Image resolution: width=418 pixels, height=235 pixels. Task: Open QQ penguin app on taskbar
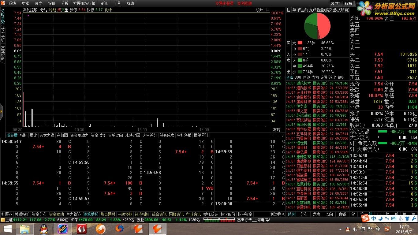pos(43,229)
